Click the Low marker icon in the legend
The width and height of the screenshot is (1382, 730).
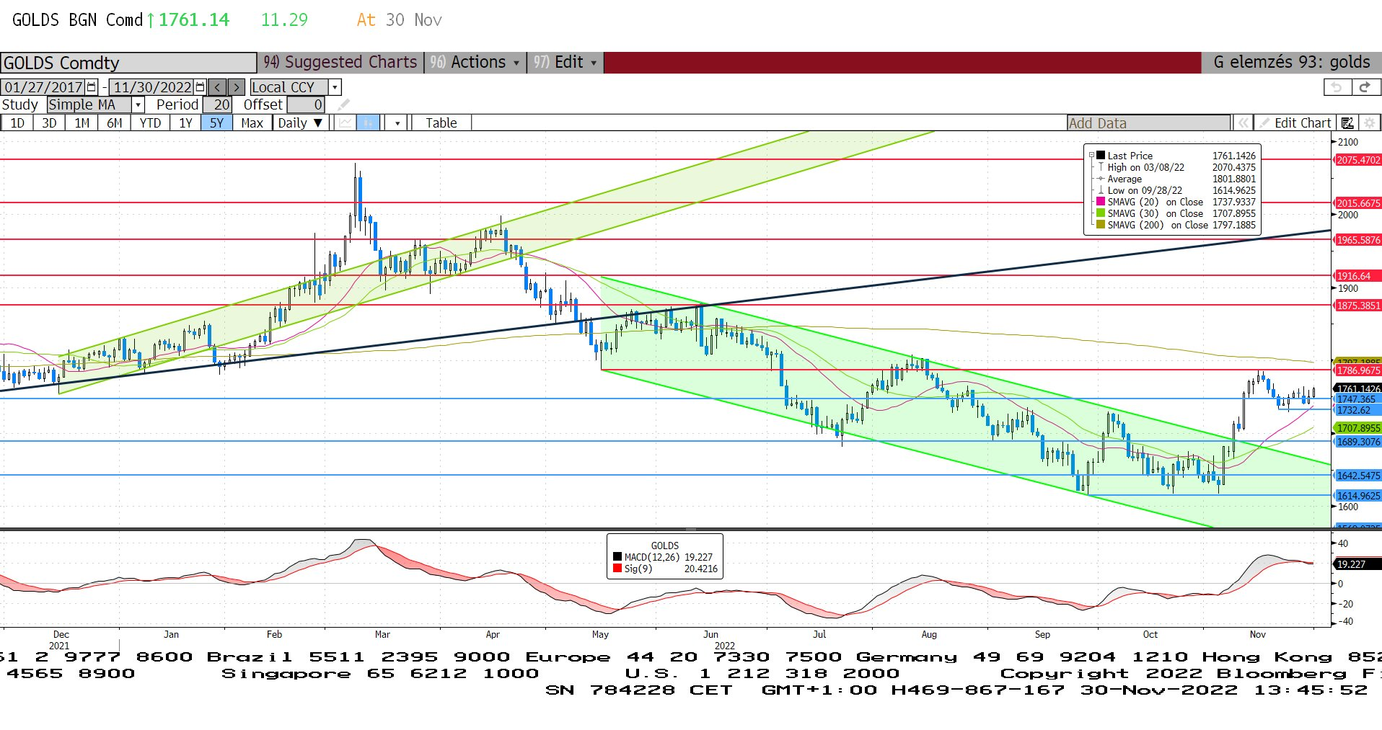[x=1101, y=190]
